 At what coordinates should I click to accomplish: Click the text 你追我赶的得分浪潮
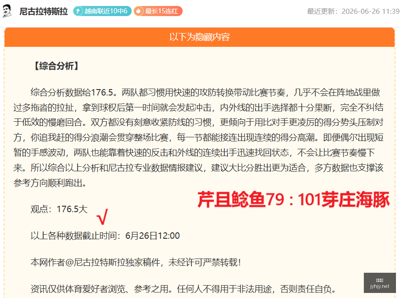click(69, 138)
